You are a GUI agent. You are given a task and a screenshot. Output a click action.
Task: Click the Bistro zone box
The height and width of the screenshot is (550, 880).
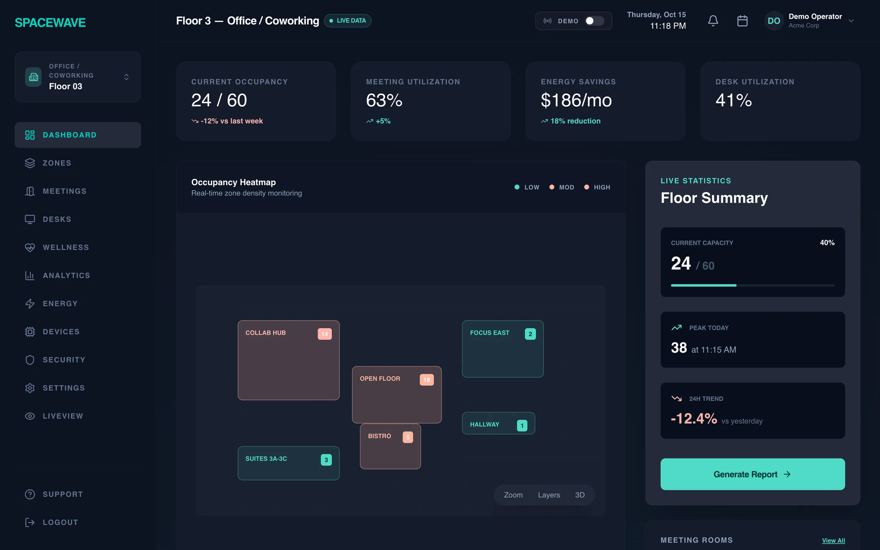point(390,446)
